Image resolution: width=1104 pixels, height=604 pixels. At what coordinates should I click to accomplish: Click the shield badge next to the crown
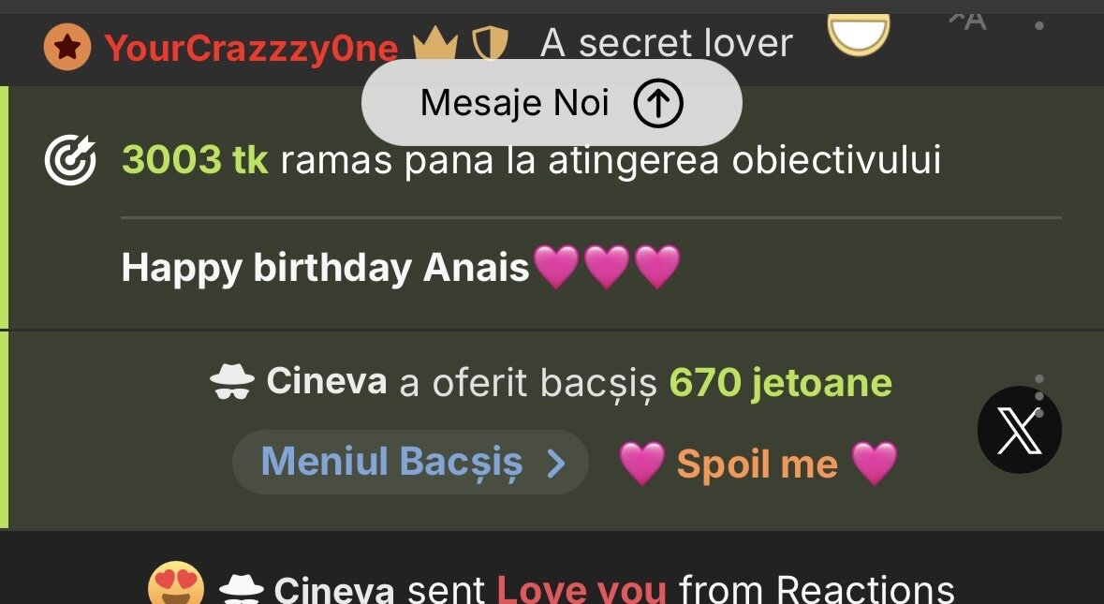489,44
